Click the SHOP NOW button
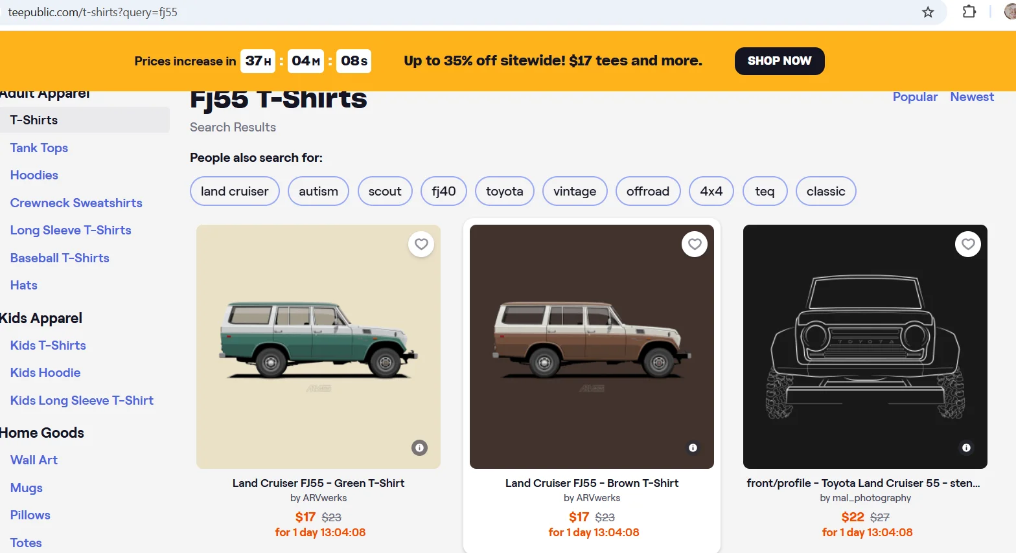 779,61
